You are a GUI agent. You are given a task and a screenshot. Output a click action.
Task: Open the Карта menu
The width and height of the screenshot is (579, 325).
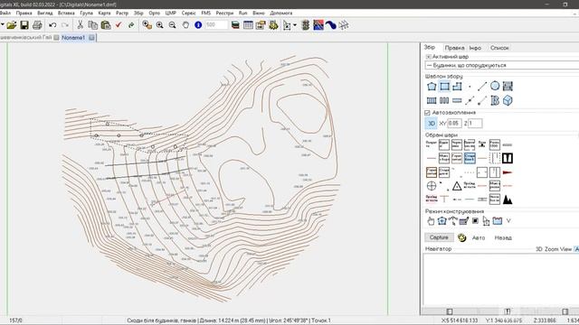click(x=105, y=13)
